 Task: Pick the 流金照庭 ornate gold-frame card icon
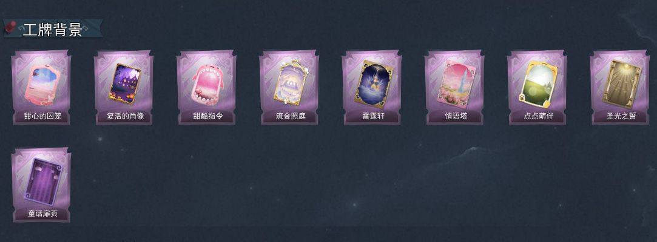(x=290, y=82)
